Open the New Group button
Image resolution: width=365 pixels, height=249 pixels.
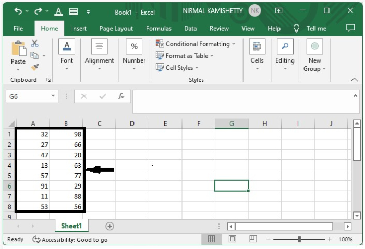pyautogui.click(x=315, y=55)
